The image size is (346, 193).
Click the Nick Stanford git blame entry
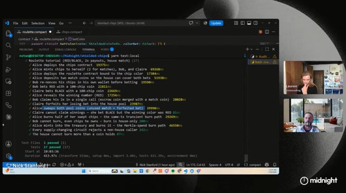[155, 165]
